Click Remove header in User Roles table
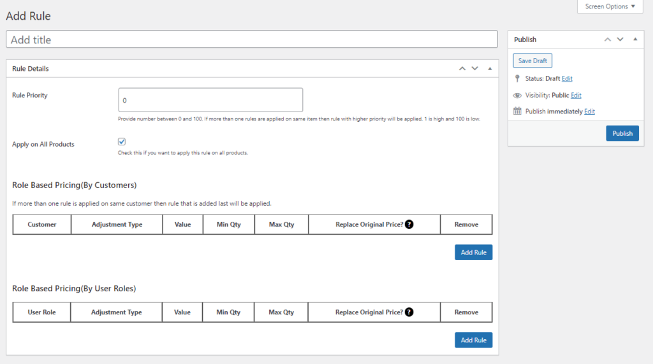653x364 pixels. (x=466, y=312)
